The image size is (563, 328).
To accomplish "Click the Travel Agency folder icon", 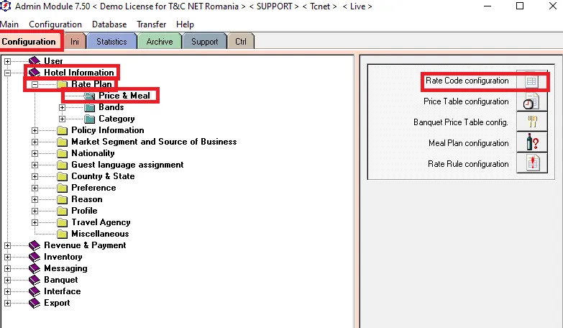I will click(x=62, y=222).
